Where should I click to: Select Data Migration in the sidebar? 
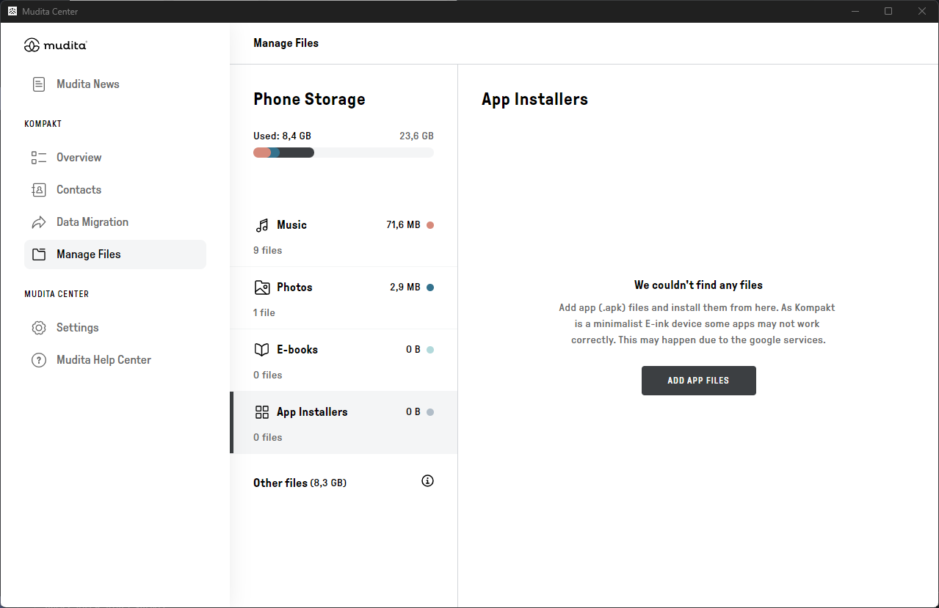click(x=115, y=222)
